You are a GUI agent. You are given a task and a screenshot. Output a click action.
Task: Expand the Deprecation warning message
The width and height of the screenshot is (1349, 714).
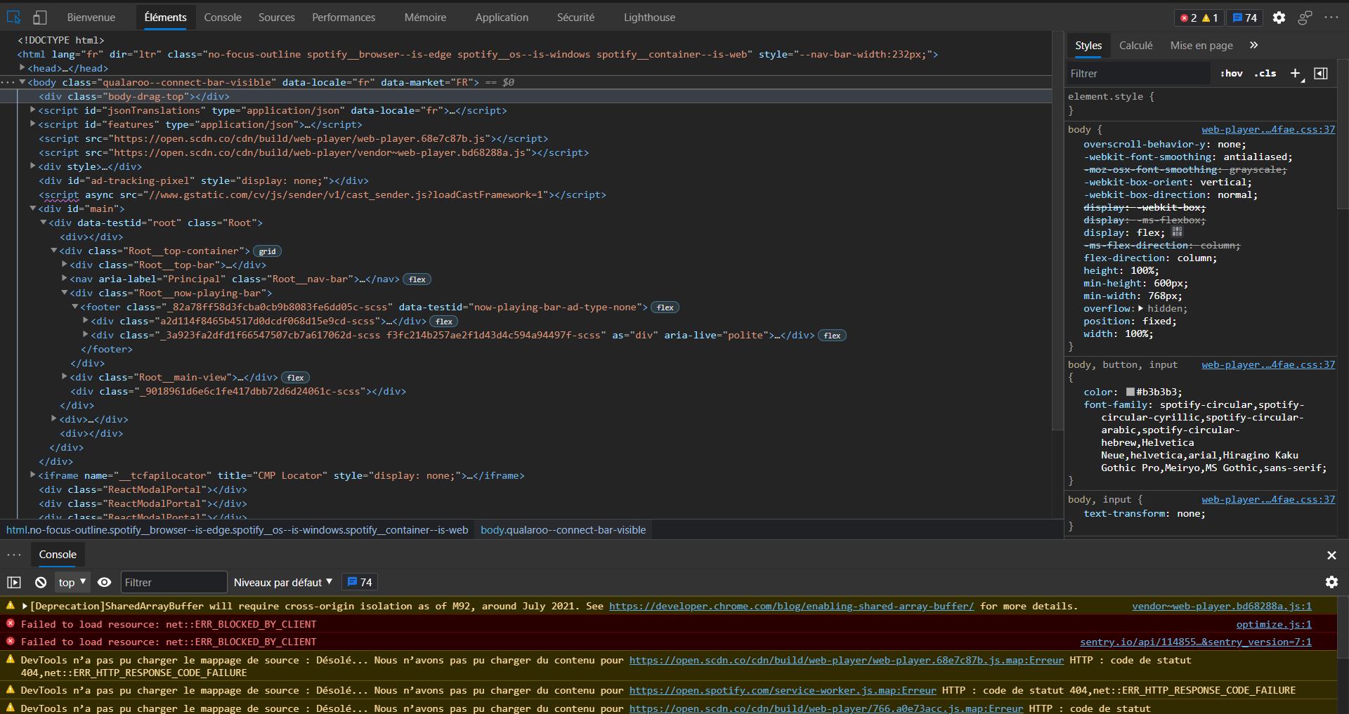click(x=25, y=606)
